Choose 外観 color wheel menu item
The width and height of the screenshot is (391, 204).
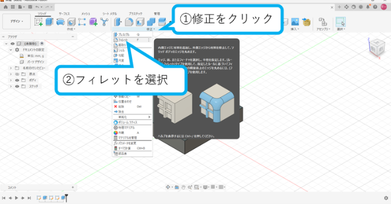pos(132,133)
